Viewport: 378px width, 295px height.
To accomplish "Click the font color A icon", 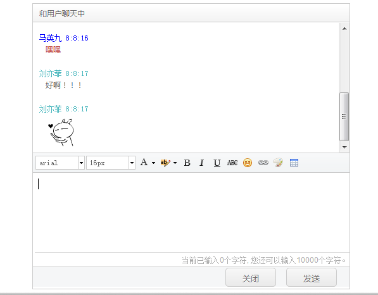I will point(144,163).
